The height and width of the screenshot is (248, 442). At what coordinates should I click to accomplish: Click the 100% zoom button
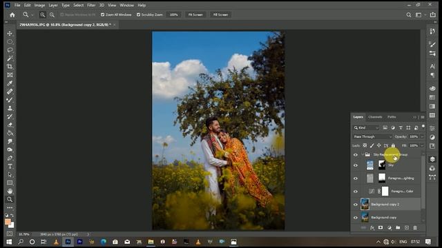tap(173, 14)
